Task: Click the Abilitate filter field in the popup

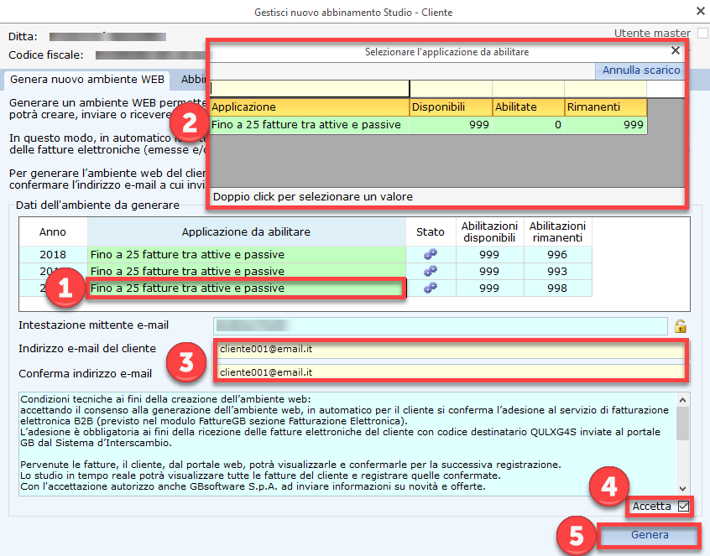Action: [x=529, y=89]
